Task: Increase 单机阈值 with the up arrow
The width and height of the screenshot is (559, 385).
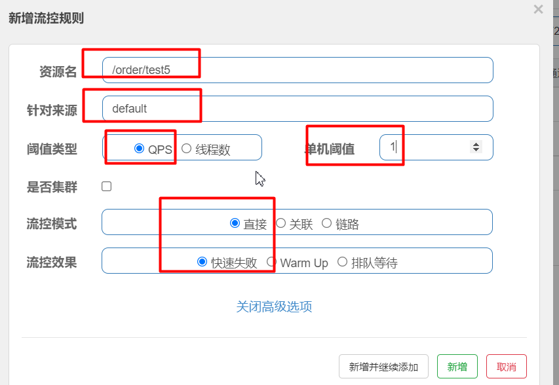Action: 476,144
